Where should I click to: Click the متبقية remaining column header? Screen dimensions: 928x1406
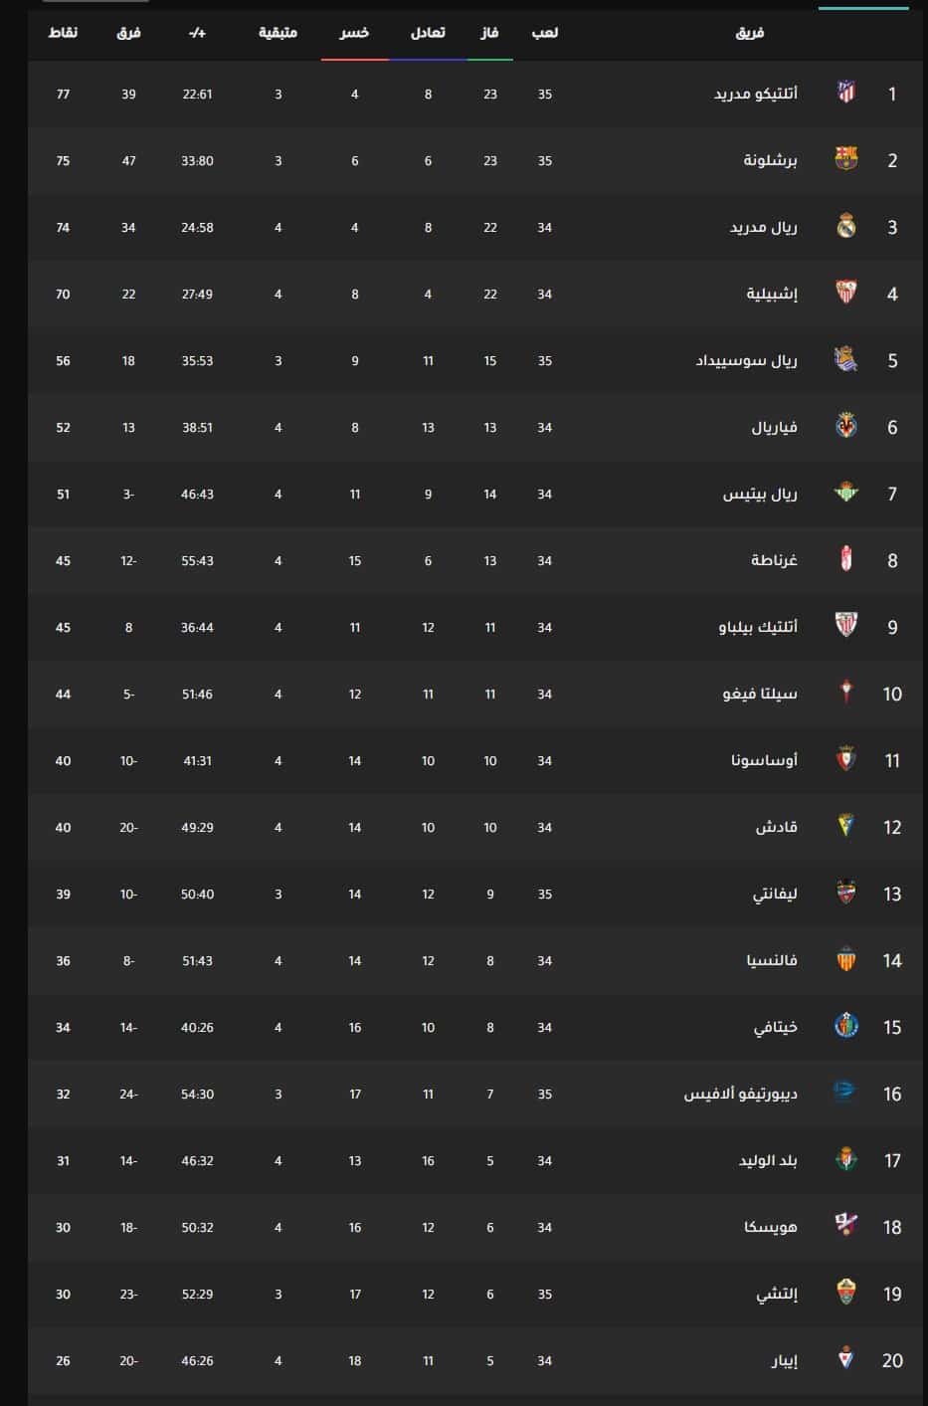pos(278,33)
